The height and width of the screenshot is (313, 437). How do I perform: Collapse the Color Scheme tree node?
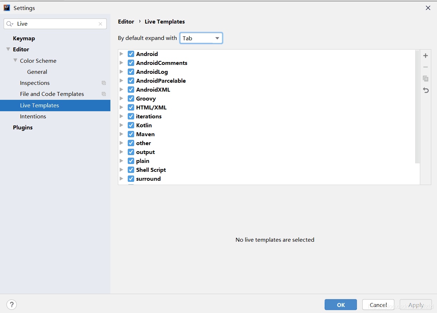[x=15, y=61]
